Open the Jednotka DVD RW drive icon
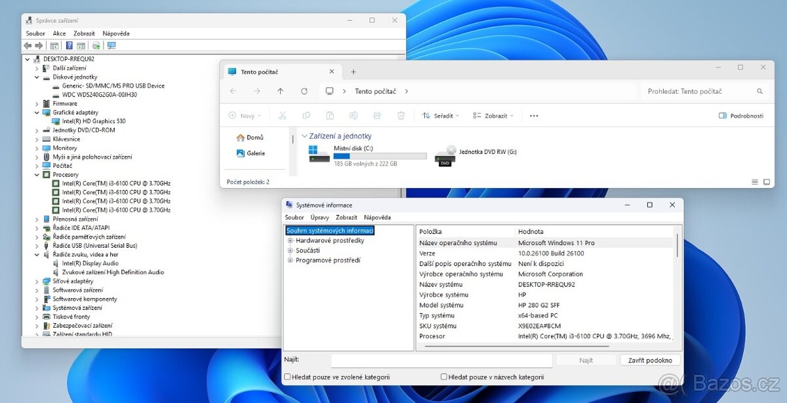Screen dimensions: 787x403 point(445,152)
